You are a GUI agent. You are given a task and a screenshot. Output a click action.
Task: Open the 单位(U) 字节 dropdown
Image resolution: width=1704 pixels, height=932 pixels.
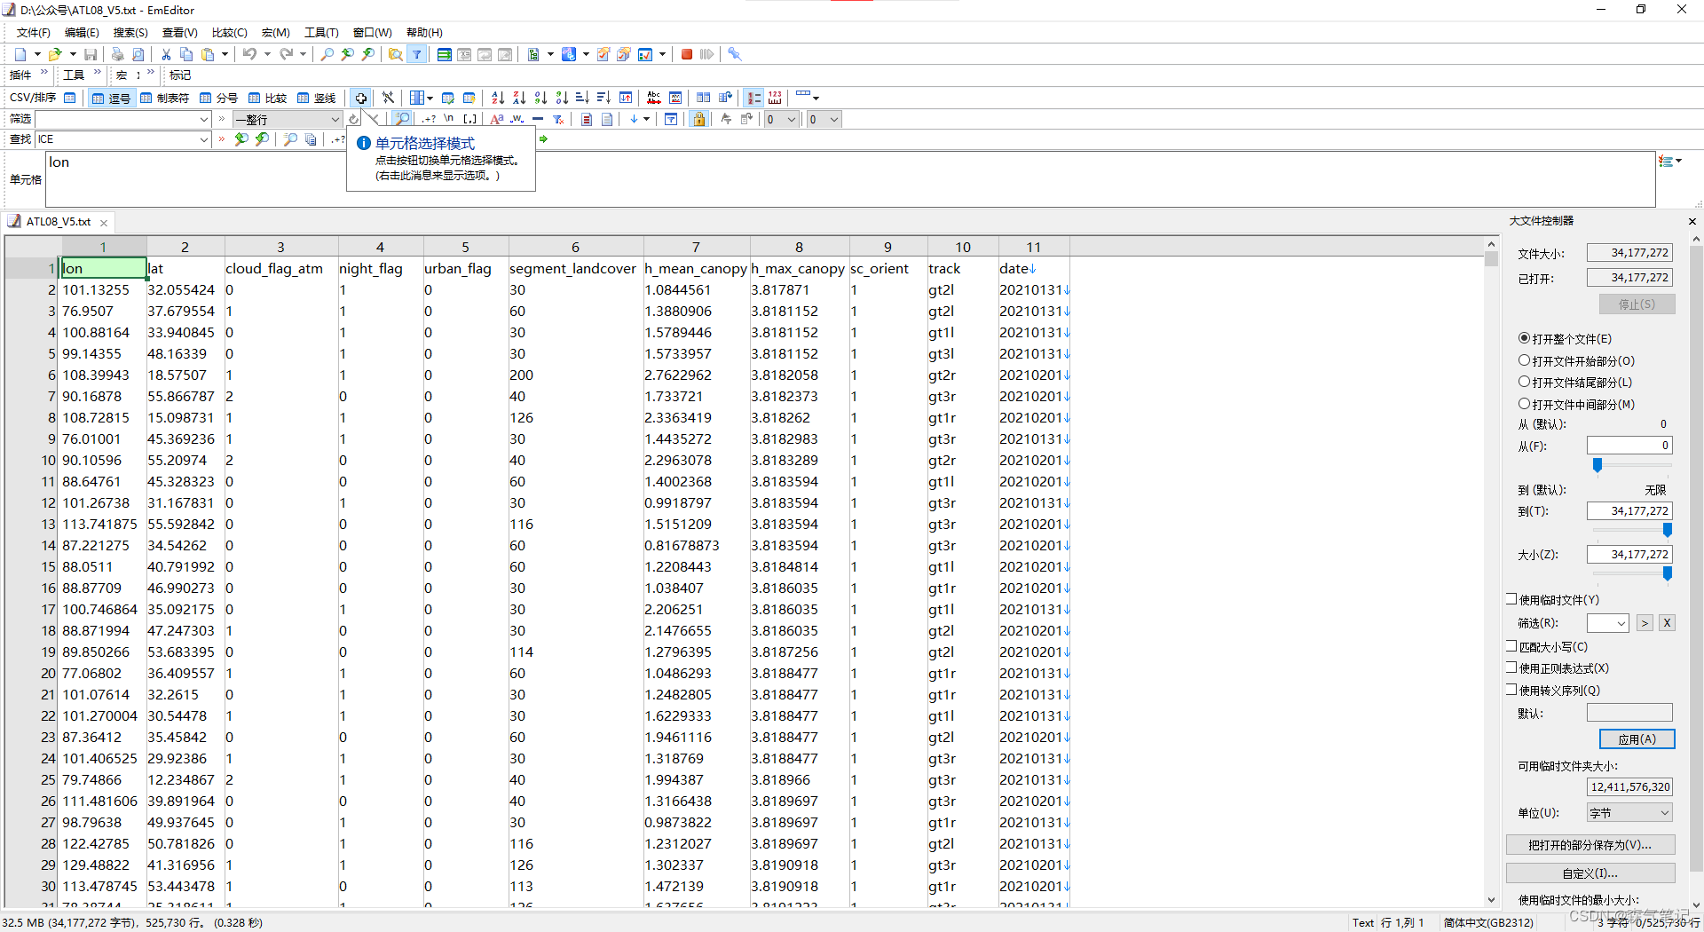[1664, 812]
